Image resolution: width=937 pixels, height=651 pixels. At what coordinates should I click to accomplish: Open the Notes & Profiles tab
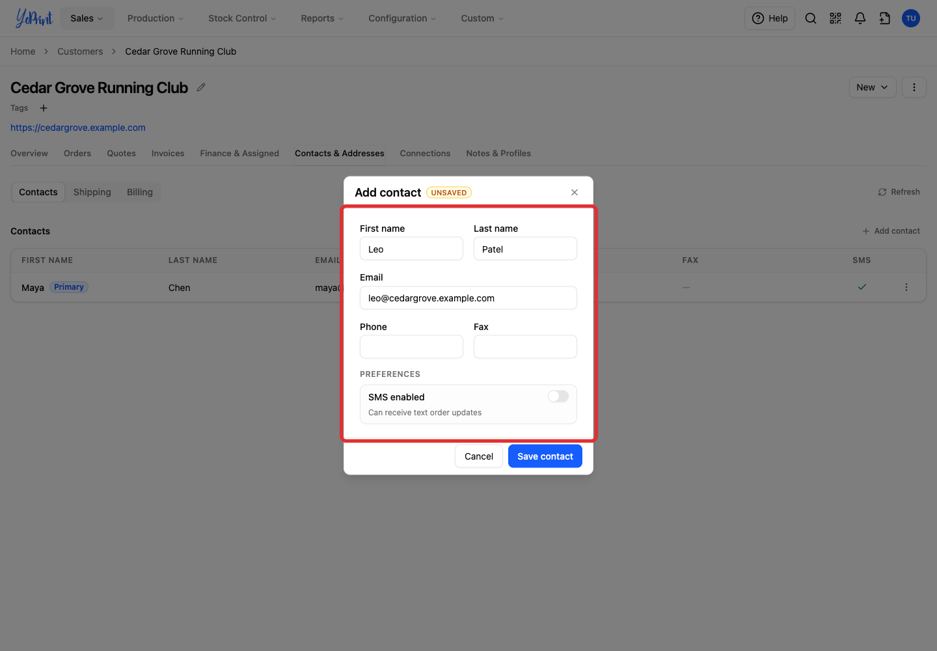click(x=498, y=154)
